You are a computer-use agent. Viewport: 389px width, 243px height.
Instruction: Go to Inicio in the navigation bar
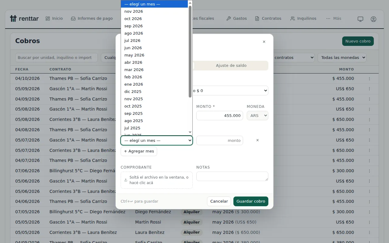point(54,19)
